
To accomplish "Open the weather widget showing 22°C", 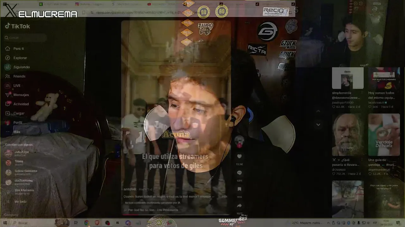I will point(307,223).
